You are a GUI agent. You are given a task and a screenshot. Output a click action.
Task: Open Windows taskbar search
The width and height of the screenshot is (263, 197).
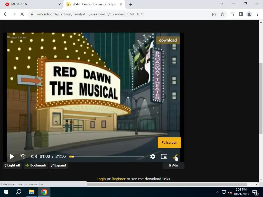(x=18, y=192)
